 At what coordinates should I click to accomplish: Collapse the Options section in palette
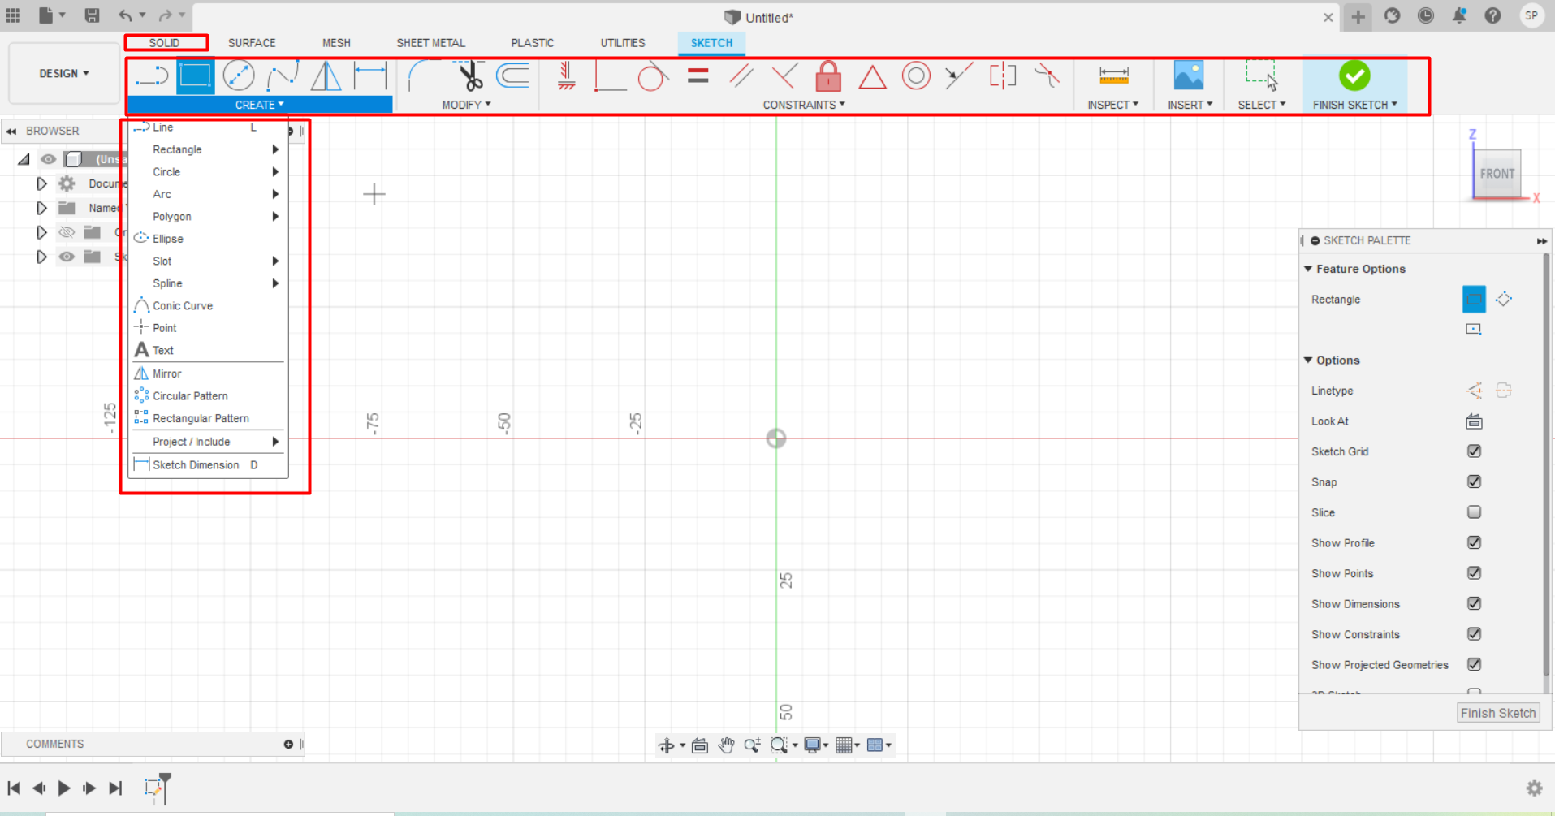coord(1308,360)
